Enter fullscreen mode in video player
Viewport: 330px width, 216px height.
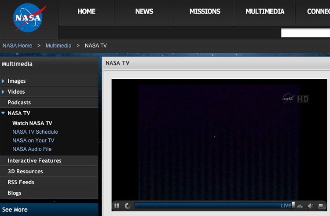click(321, 206)
